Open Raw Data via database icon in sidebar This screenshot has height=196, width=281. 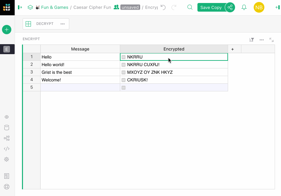click(7, 128)
